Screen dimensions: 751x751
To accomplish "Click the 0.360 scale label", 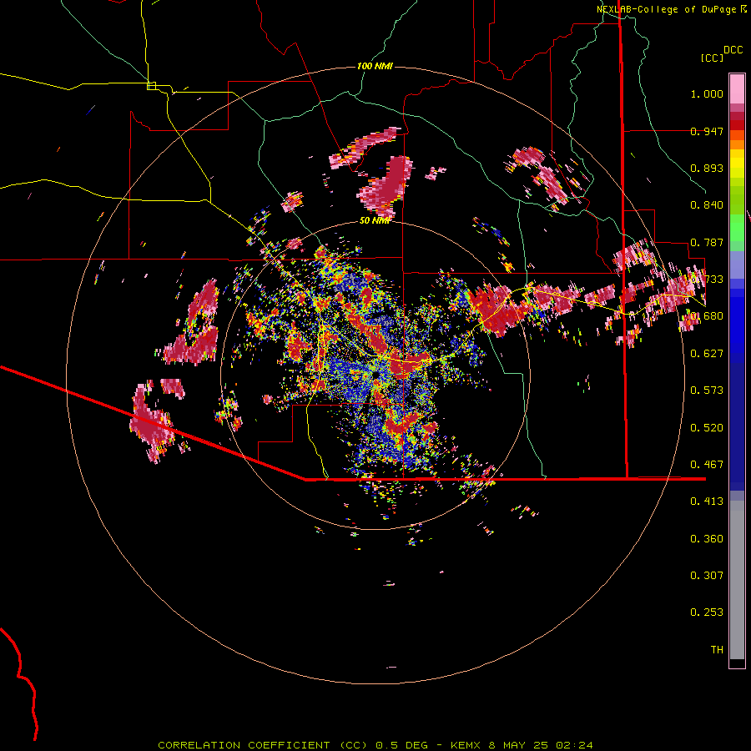I will 707,539.
